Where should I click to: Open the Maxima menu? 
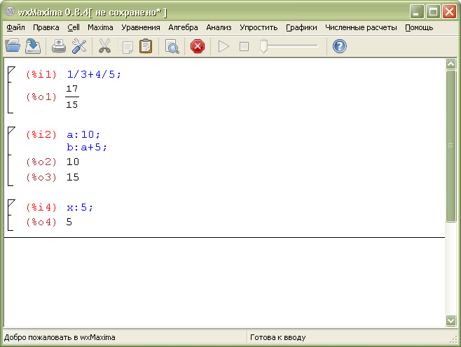pos(100,27)
